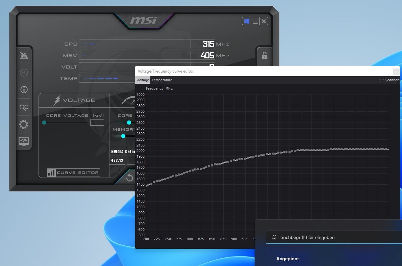Switch to the Temperature tab
402x266 pixels.
pos(162,80)
